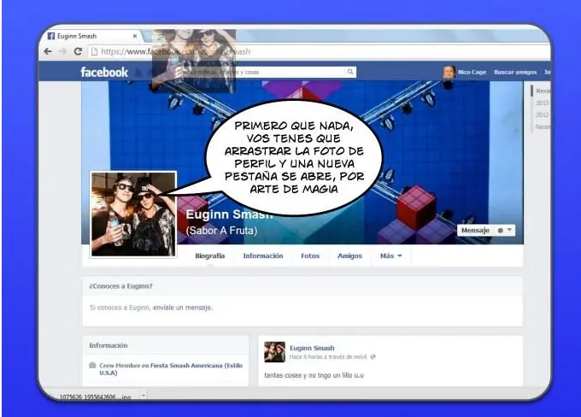Click post author thumbnail of Euginn Smash

(274, 352)
